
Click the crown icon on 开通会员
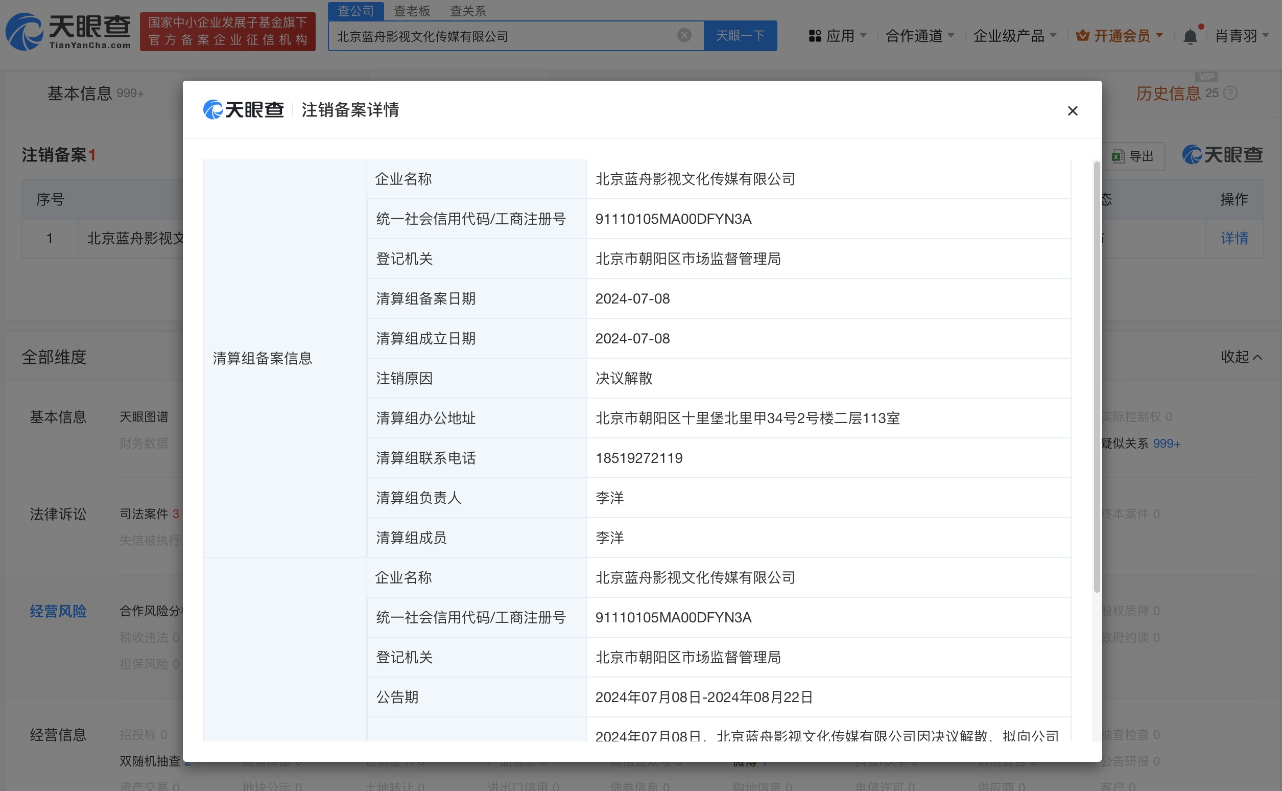1082,35
